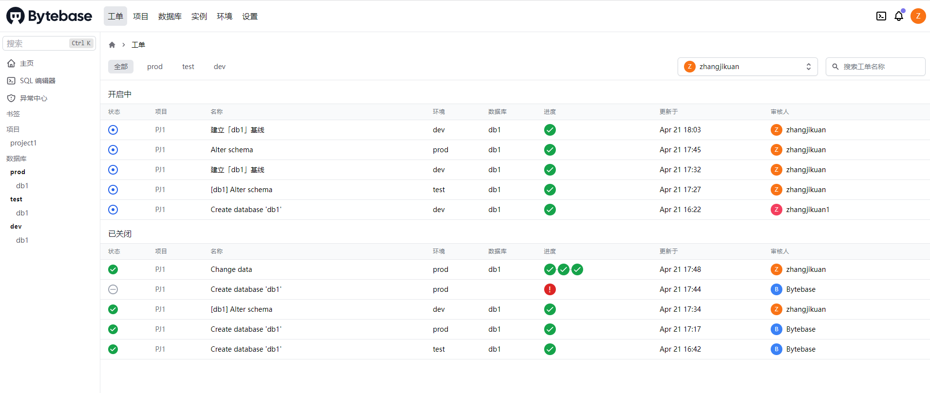930x393 pixels.
Task: Click the search magnifier icon in issue search
Action: [x=835, y=67]
